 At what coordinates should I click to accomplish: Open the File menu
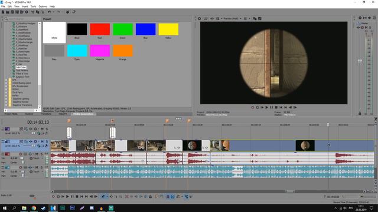(x=3, y=6)
